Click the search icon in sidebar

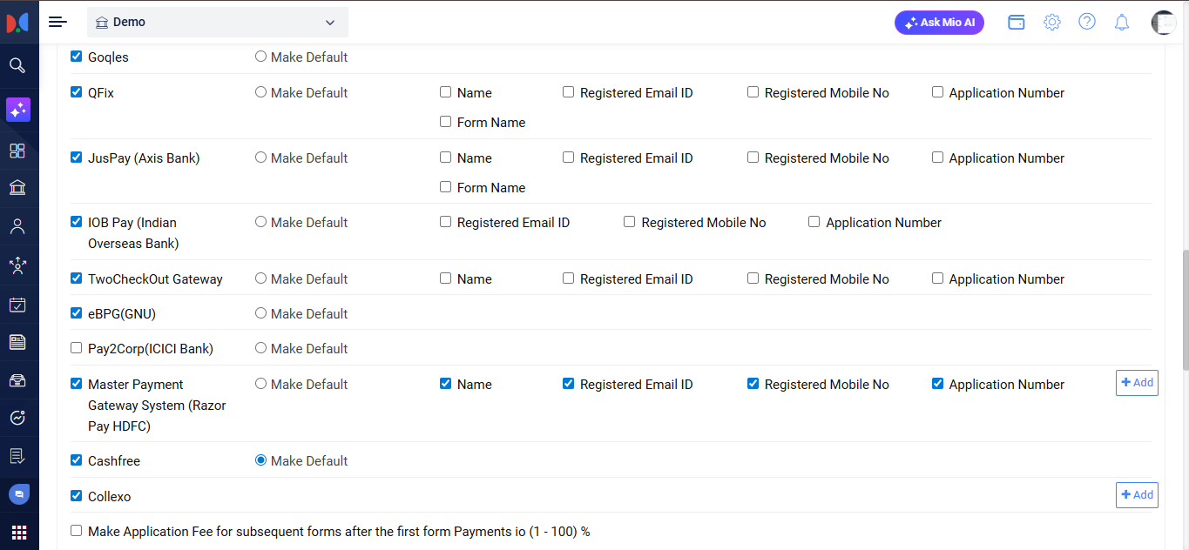pos(17,65)
